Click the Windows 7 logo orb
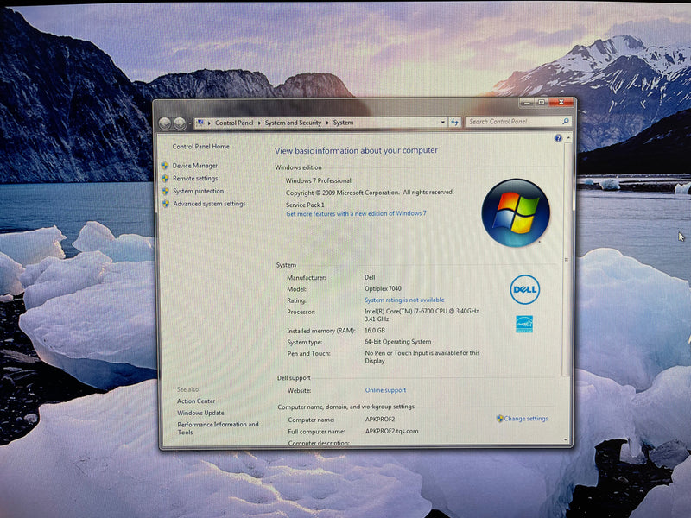 coord(515,212)
